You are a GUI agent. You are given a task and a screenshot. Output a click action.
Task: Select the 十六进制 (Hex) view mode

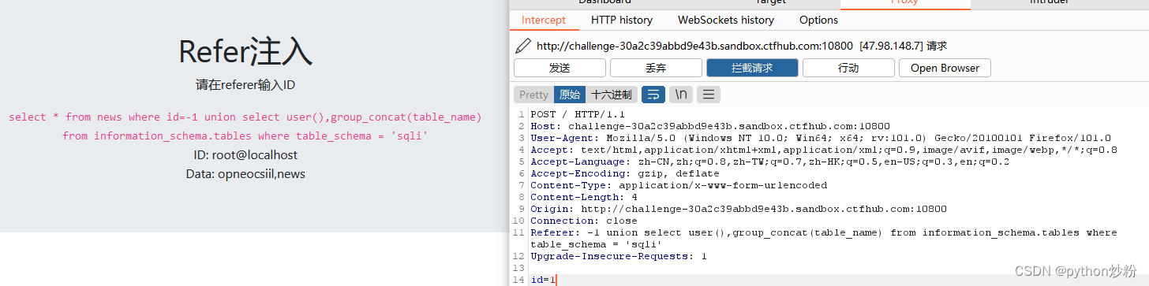(x=612, y=95)
